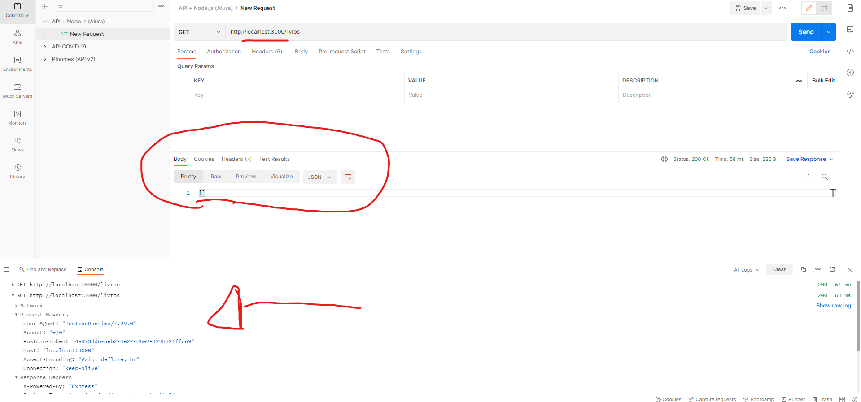Open the Save Response dropdown
The width and height of the screenshot is (861, 402).
810,159
